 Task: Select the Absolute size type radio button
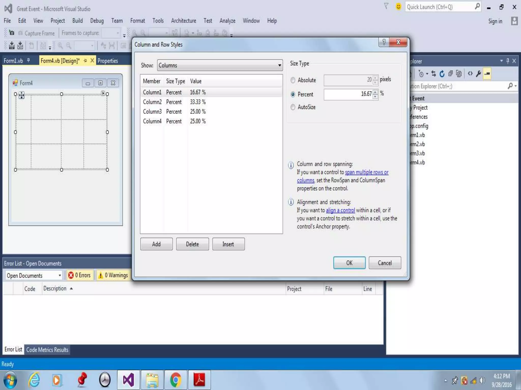pyautogui.click(x=293, y=80)
